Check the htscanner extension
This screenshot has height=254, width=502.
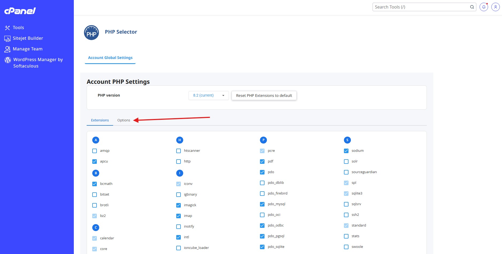tap(178, 151)
